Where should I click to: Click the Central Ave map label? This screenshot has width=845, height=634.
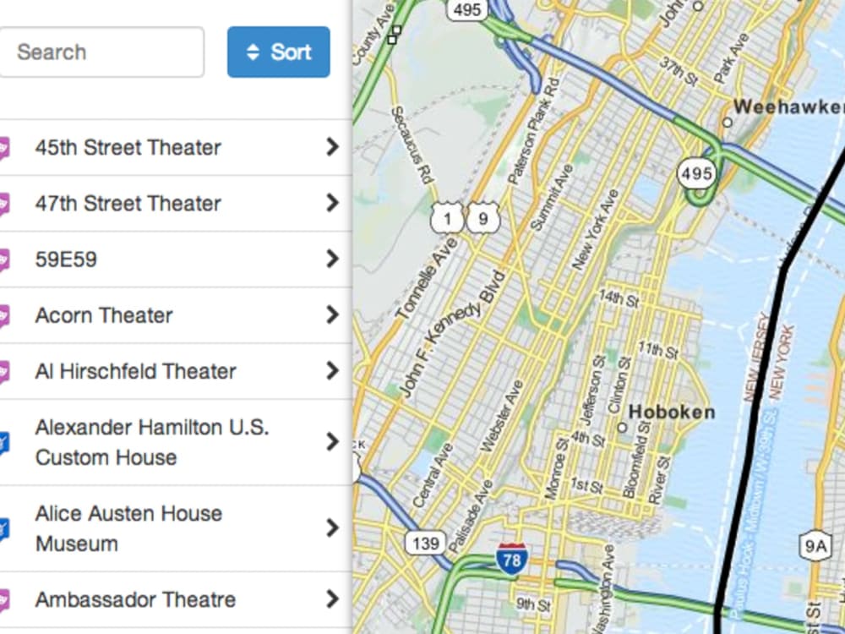pos(433,475)
